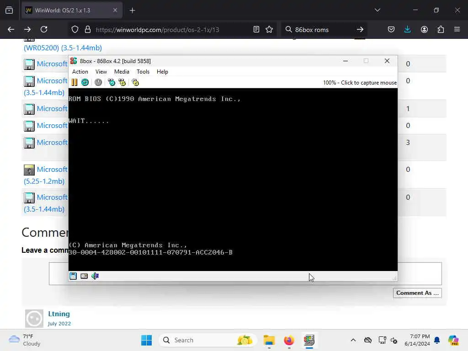The width and height of the screenshot is (468, 351).
Task: Open Firefox account icon
Action: [424, 30]
